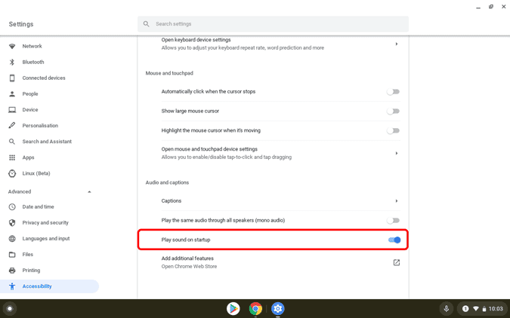The width and height of the screenshot is (510, 318).
Task: Click the Settings title text
Action: (21, 24)
